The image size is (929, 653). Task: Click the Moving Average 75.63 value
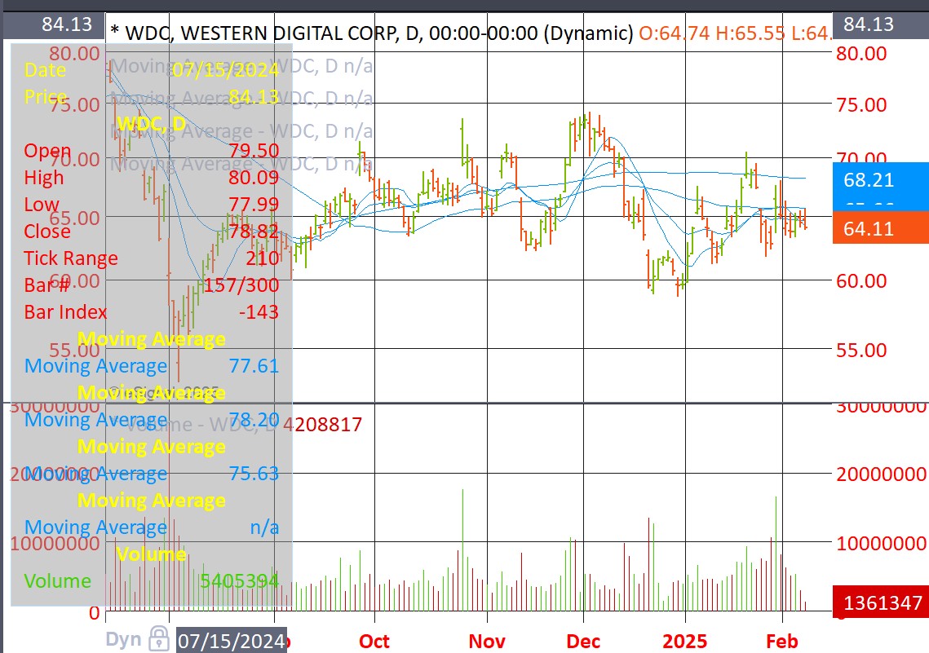point(254,474)
